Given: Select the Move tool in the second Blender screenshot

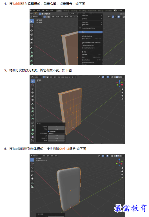Looking at the screenshot, I should 33,89.
